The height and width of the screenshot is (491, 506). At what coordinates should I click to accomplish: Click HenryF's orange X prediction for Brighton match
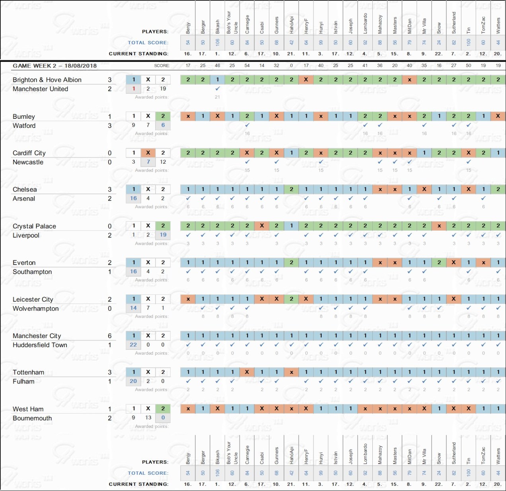pyautogui.click(x=306, y=79)
